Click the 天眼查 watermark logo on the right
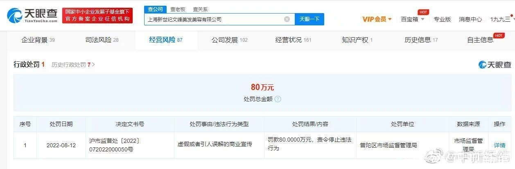 [x=495, y=64]
